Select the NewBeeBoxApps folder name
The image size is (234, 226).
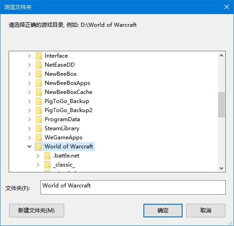67,83
